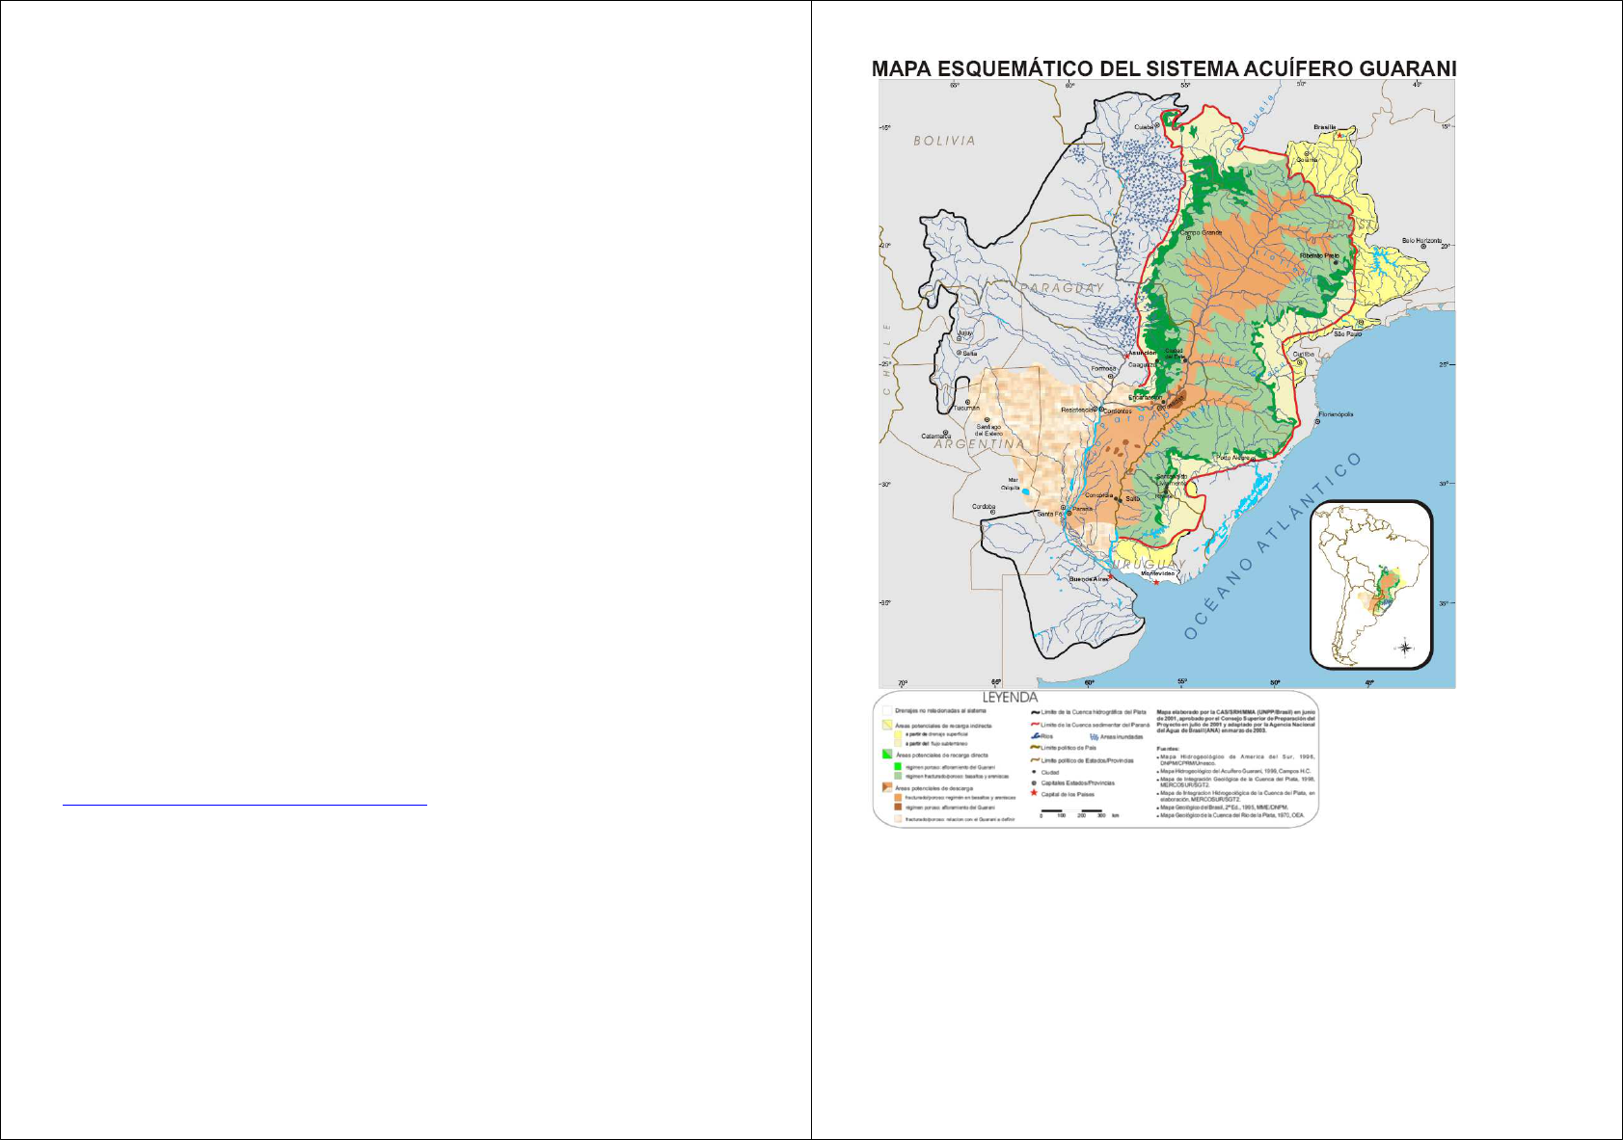Click the black Cuenca del Plata legend line
Viewport: 1623px width, 1140px height.
[x=1034, y=712]
